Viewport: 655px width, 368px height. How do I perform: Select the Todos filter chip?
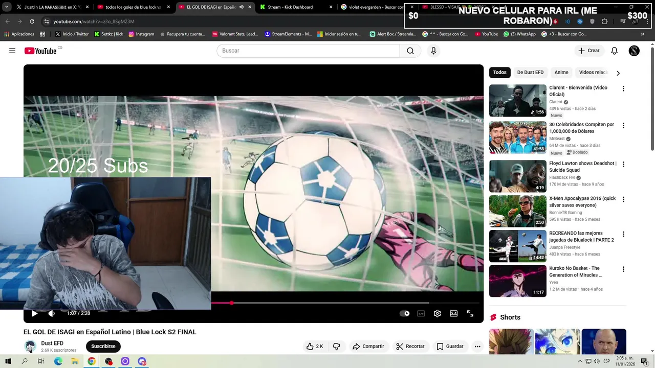point(500,72)
